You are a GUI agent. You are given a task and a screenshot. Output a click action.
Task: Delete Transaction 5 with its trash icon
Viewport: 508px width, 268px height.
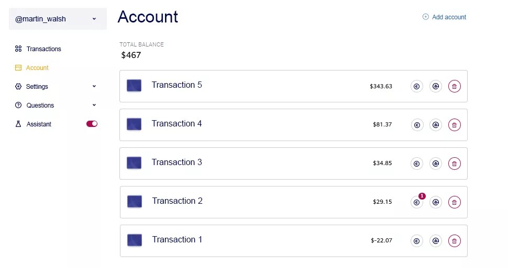tap(455, 86)
